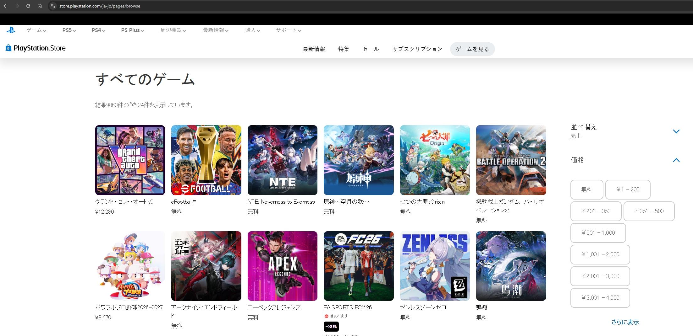Open the セール store tab
The width and height of the screenshot is (693, 336).
[371, 49]
